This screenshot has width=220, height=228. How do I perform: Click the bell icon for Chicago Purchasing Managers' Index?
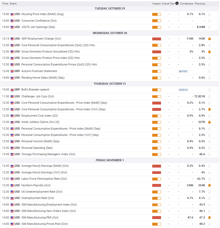(x=209, y=154)
